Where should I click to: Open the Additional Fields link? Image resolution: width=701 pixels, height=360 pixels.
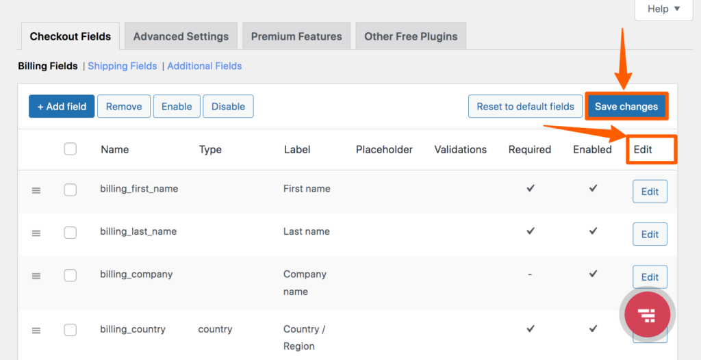pyautogui.click(x=205, y=66)
